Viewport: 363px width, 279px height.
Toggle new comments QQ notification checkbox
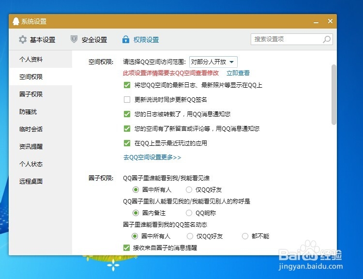coord(127,129)
